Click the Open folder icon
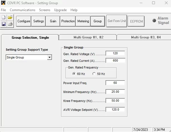Screen dimensions: 171x132 10,18
